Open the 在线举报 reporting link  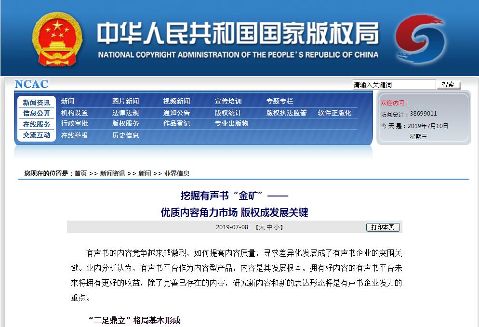click(x=74, y=135)
